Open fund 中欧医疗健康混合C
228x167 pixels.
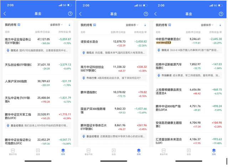pyautogui.click(x=168, y=39)
